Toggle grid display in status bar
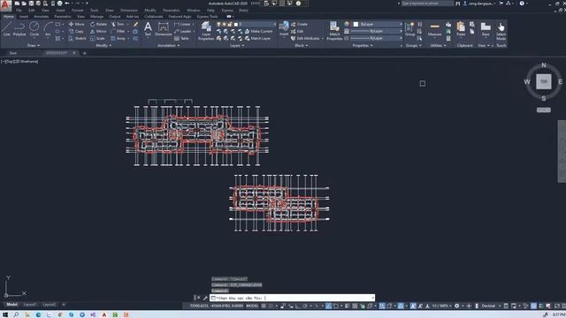The width and height of the screenshot is (566, 318). [264, 306]
